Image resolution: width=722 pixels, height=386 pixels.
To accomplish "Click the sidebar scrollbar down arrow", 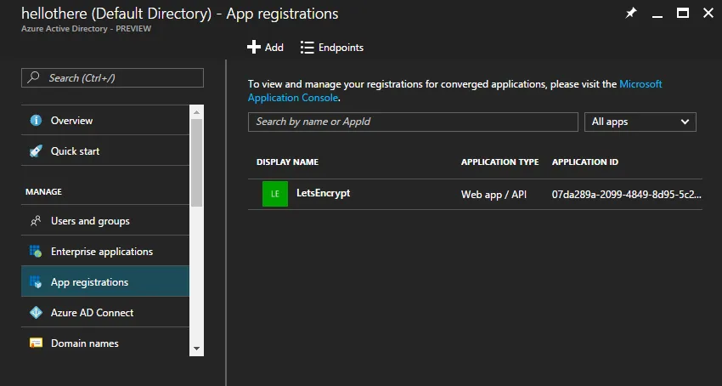I will 196,349.
